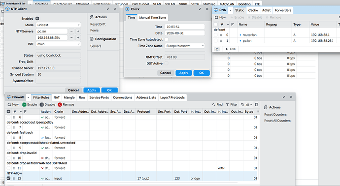Click the Clock window gear icon
The image size is (340, 186).
pyautogui.click(x=127, y=9)
